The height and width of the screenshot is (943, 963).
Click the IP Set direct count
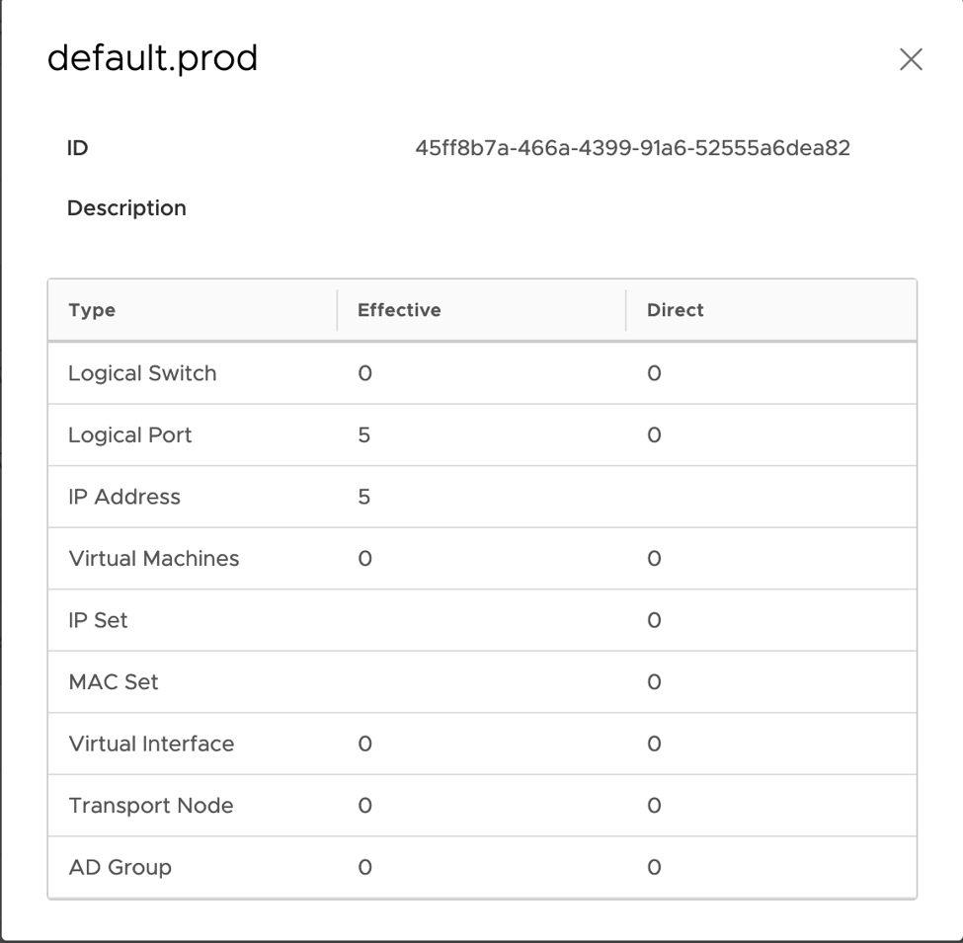(x=653, y=621)
